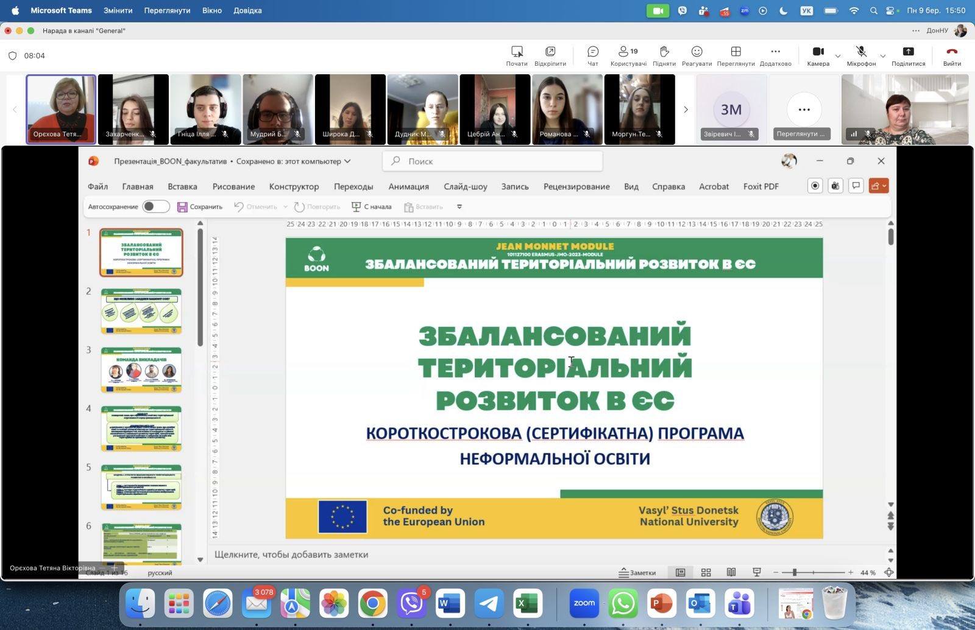
Task: Expand the Microphone options dropdown arrow
Action: [x=882, y=56]
